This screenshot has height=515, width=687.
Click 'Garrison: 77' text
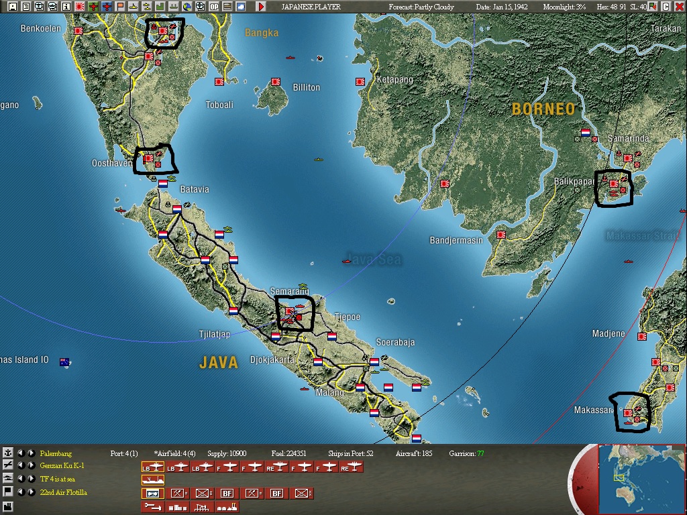(x=467, y=453)
